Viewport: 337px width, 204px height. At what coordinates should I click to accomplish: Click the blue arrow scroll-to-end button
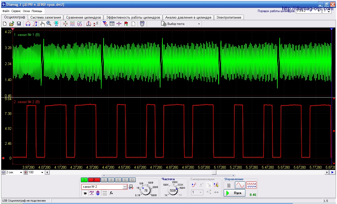(x=333, y=172)
